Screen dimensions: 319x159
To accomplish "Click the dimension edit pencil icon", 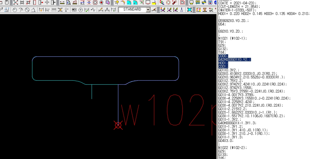I will [x=101, y=10].
